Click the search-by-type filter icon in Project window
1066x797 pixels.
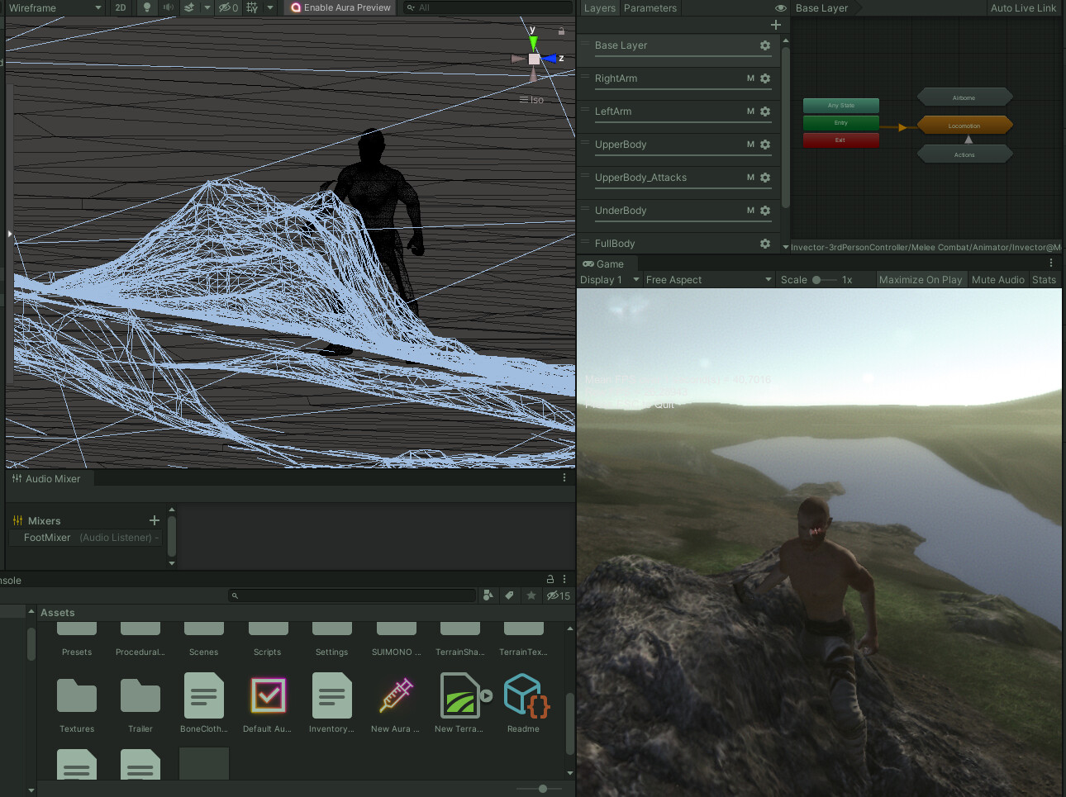pos(488,595)
